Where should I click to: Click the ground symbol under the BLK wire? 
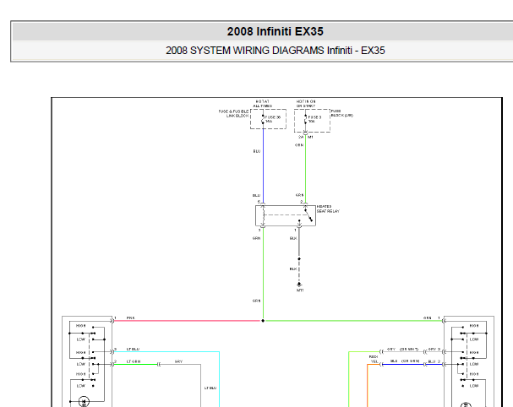click(299, 285)
